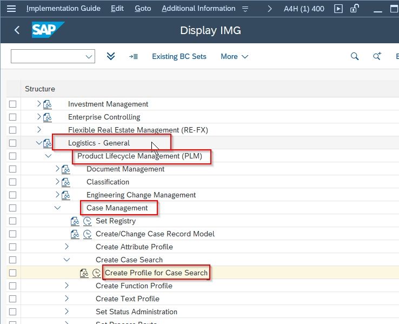Select the Create Case Search tree item
The image size is (399, 324).
pyautogui.click(x=129, y=260)
